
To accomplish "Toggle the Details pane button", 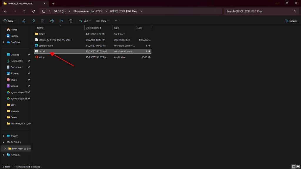I will pyautogui.click(x=291, y=21).
